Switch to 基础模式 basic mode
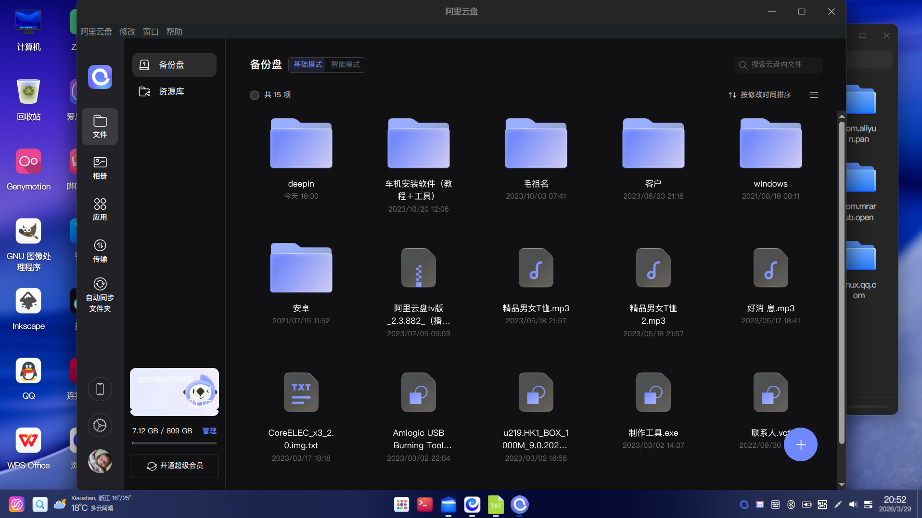 (307, 64)
